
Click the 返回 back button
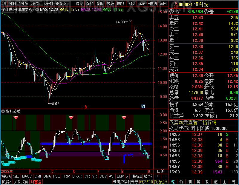(163, 4)
